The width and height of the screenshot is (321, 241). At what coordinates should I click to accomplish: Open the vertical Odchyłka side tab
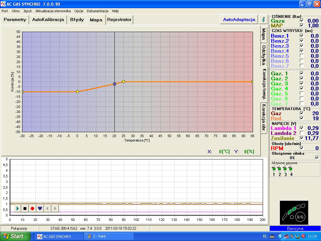[264, 55]
